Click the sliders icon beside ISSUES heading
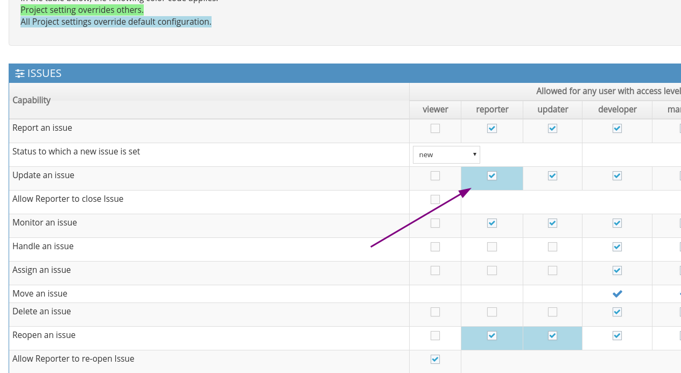This screenshot has height=373, width=681. (x=20, y=74)
